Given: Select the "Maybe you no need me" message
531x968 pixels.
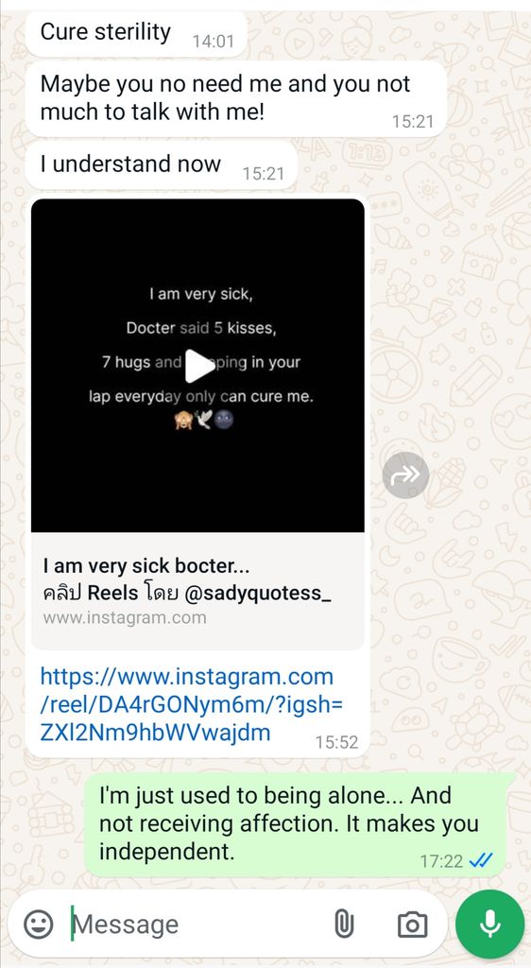Looking at the screenshot, I should 235,98.
